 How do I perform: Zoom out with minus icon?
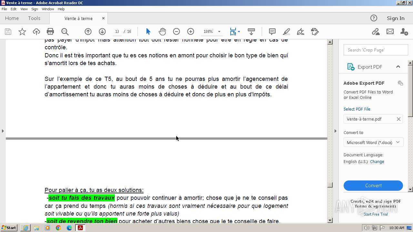coord(176,32)
